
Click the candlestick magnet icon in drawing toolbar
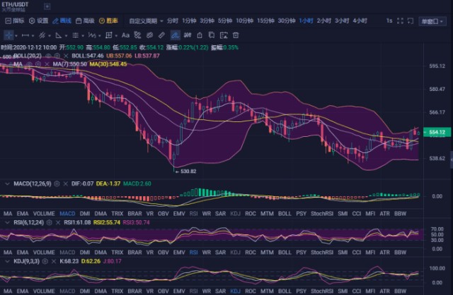188,35
